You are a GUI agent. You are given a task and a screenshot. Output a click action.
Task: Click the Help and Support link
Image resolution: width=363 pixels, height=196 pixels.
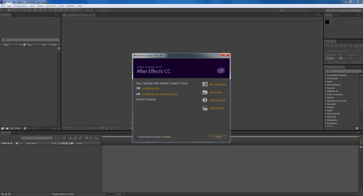(x=218, y=100)
